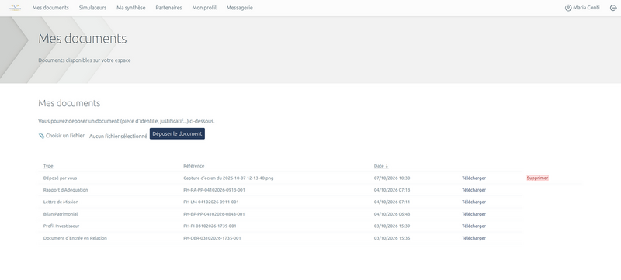Click reference PH-LM-04102026-0911-001
Image resolution: width=621 pixels, height=280 pixels.
click(210, 202)
